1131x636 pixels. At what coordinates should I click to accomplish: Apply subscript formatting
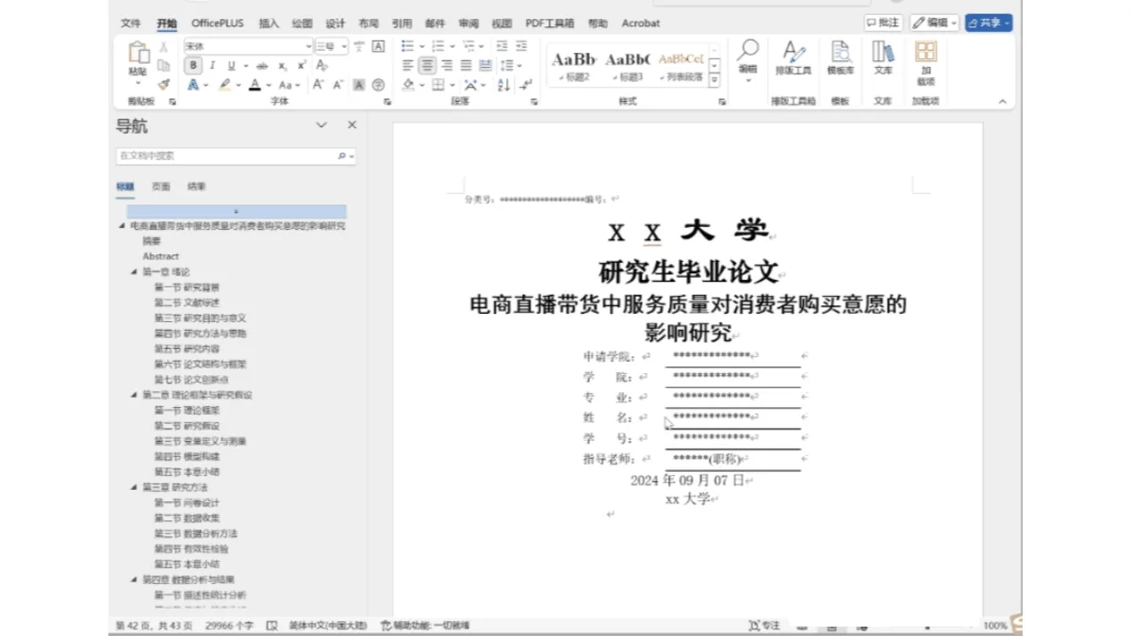pos(283,66)
